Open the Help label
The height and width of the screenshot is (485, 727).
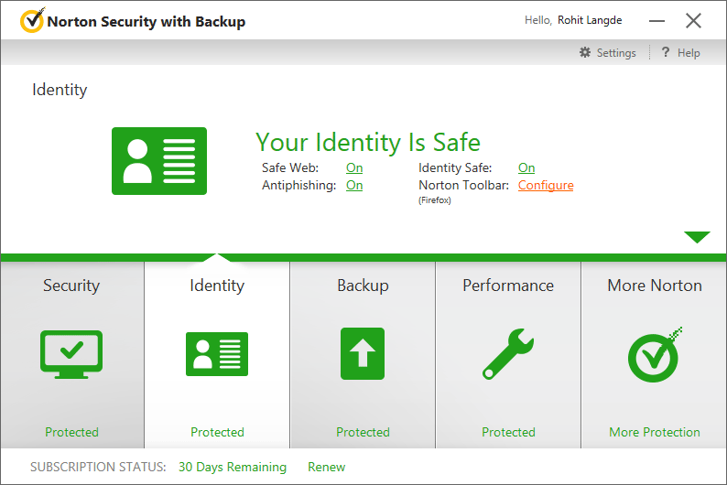(x=689, y=53)
